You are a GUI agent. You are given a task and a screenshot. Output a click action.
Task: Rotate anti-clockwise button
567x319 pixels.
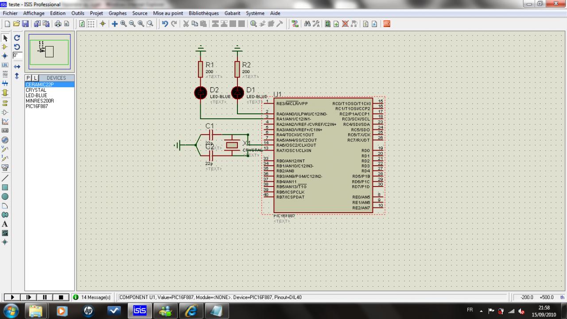(17, 47)
